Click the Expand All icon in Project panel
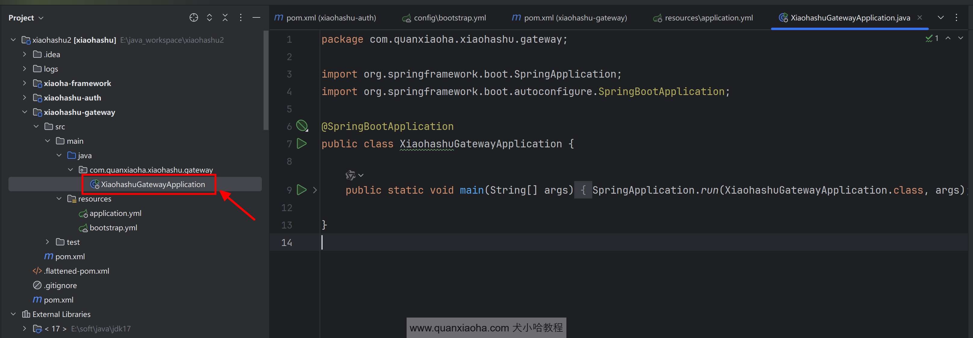 pyautogui.click(x=209, y=18)
